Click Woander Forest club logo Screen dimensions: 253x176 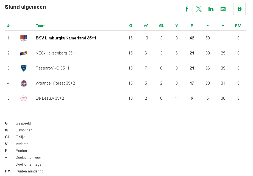coord(24,83)
